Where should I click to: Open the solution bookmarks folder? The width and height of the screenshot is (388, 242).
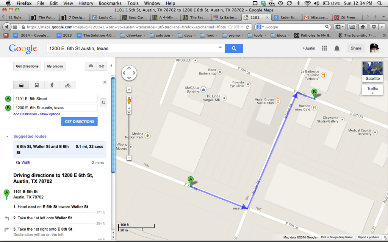pyautogui.click(x=162, y=35)
